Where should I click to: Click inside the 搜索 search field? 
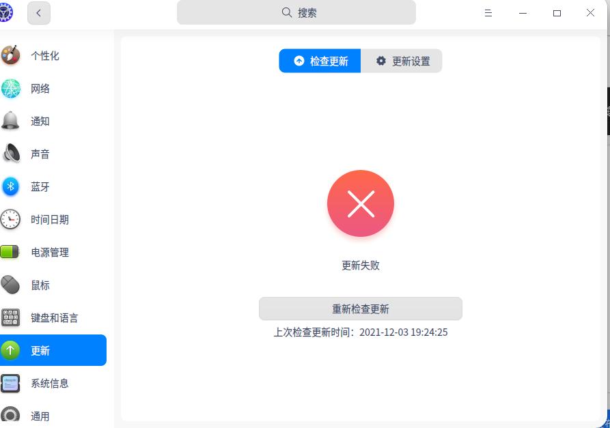tap(296, 12)
